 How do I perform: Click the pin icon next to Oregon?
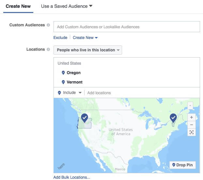[63, 73]
